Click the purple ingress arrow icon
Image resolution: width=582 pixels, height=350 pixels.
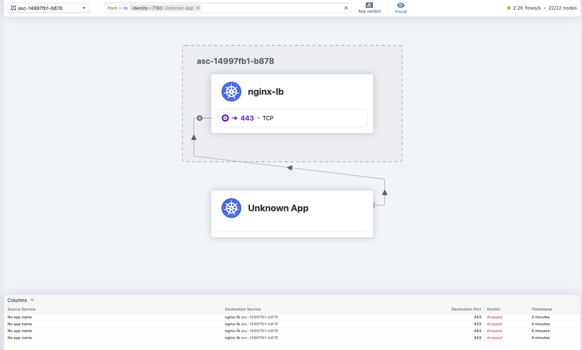coord(235,118)
